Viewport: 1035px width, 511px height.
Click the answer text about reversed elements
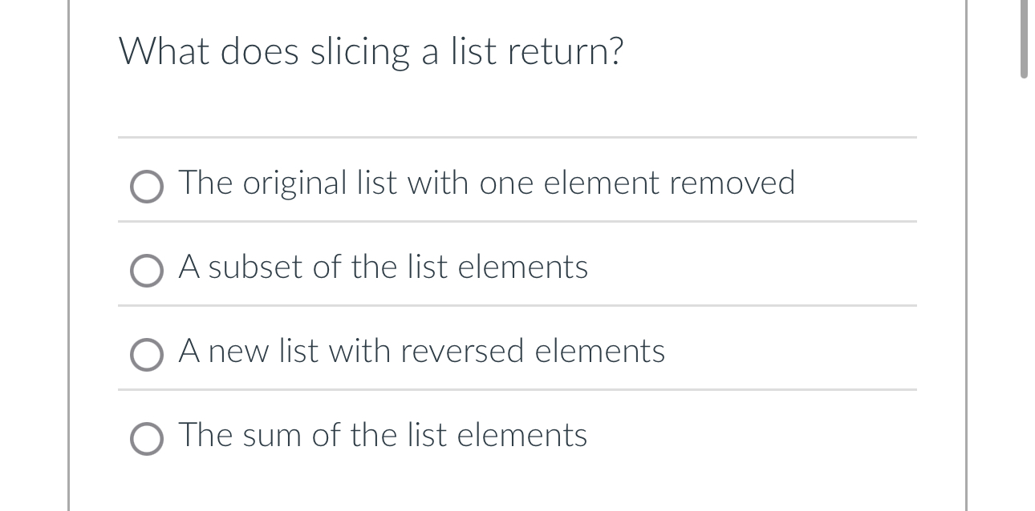tap(421, 352)
